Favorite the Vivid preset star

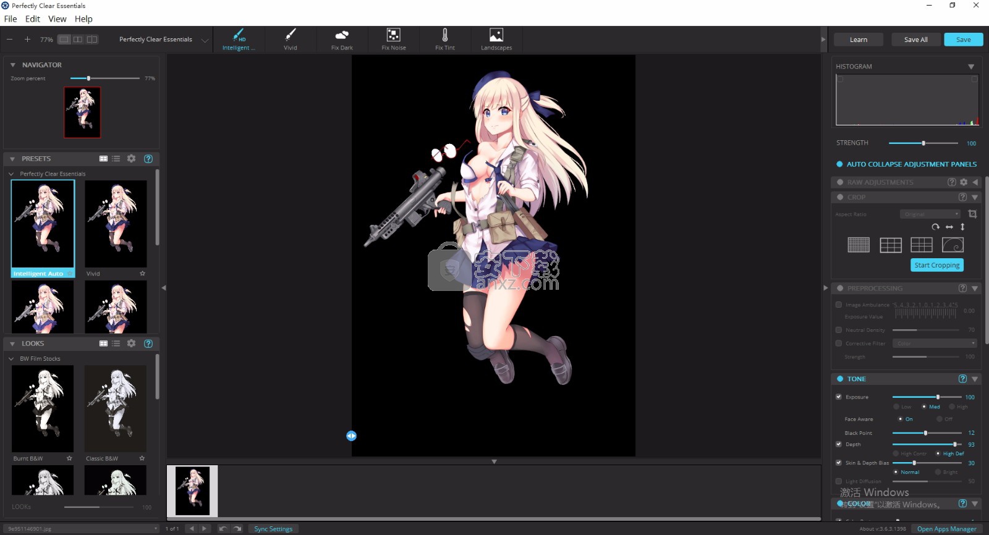(x=142, y=273)
